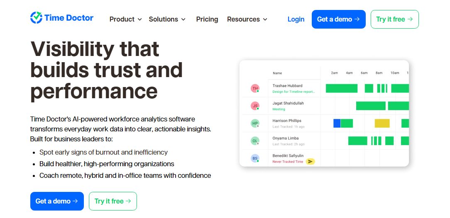Screen dimensions: 450x218
Task: Click Get a demo below bullet list
Action: point(57,201)
